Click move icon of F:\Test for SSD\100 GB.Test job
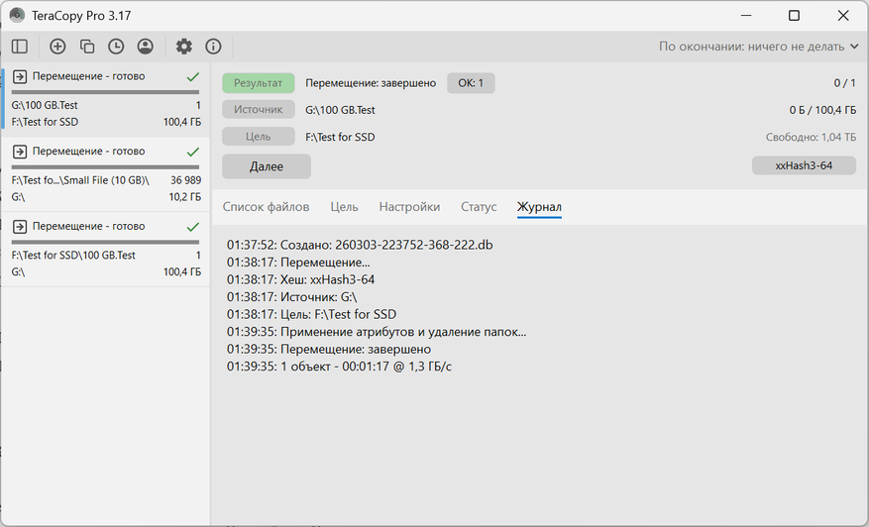The height and width of the screenshot is (527, 869). pos(20,226)
